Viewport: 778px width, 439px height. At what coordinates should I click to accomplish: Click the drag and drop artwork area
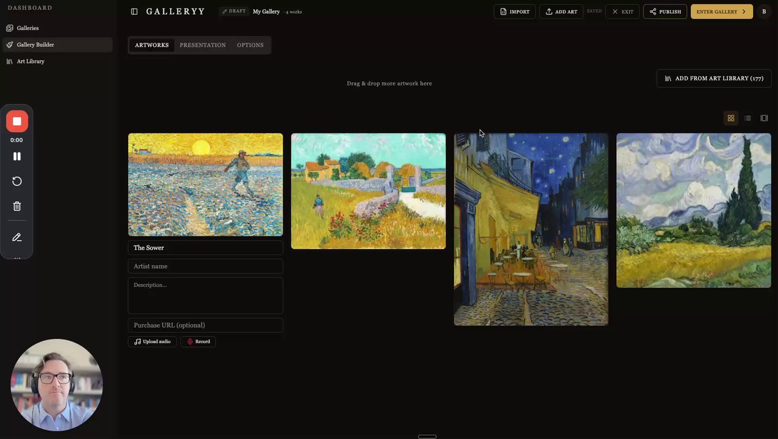click(389, 84)
